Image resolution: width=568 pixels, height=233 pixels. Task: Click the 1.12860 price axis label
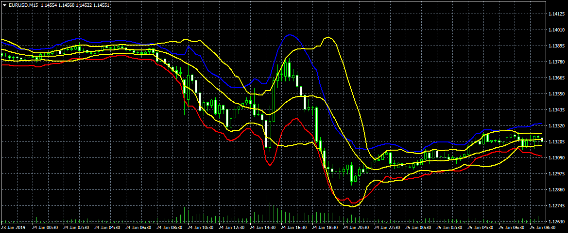pyautogui.click(x=557, y=190)
